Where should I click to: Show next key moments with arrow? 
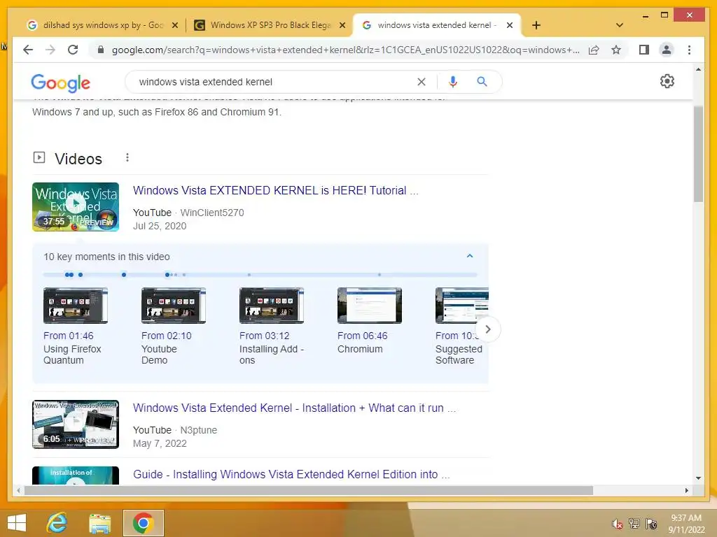488,329
